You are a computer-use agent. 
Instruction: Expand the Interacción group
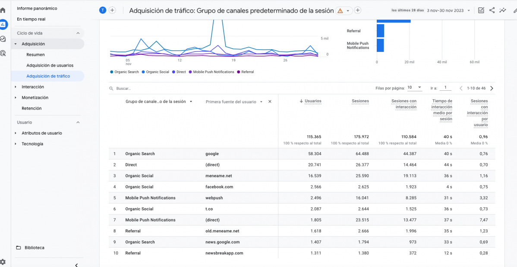click(x=16, y=87)
